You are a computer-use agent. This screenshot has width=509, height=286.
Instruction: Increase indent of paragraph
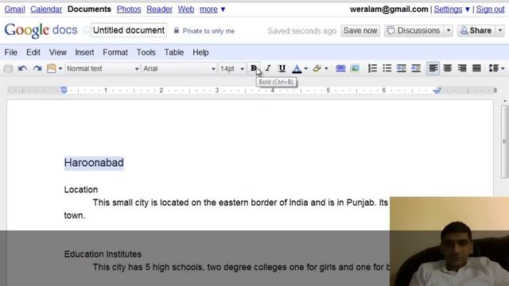[x=416, y=68]
